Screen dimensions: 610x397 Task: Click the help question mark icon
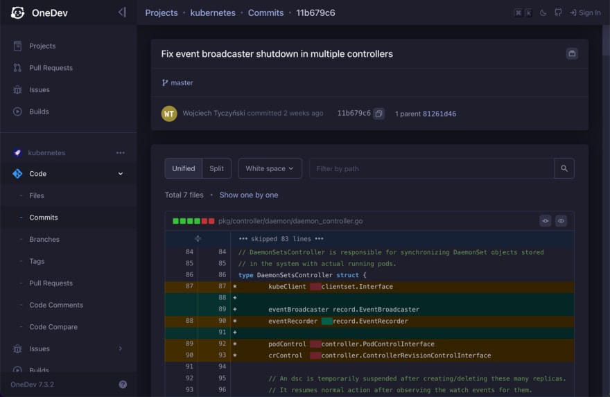pos(123,385)
